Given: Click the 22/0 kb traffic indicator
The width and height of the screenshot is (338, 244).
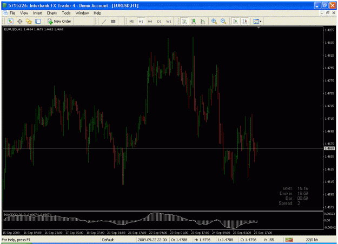Looking at the screenshot, I should pos(312,240).
